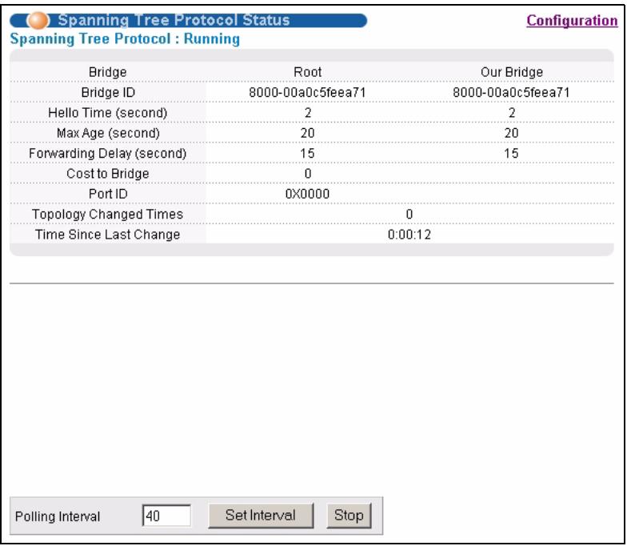This screenshot has height=546, width=627.
Task: Click the 'Max Age (second)' label
Action: [108, 133]
